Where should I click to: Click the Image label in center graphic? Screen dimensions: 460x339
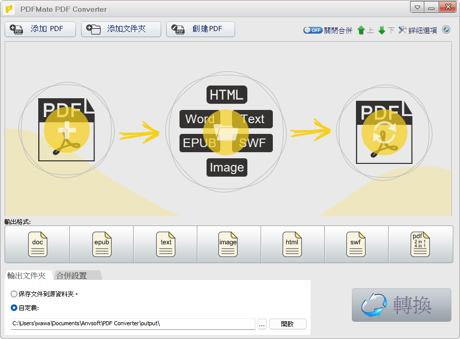tap(227, 167)
